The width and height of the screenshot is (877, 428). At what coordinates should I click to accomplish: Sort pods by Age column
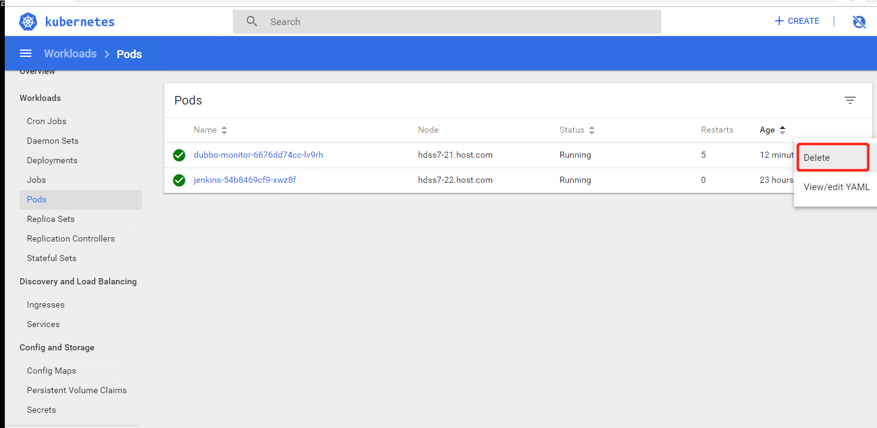click(768, 130)
